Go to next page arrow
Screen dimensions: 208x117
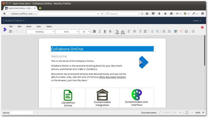click(180, 113)
